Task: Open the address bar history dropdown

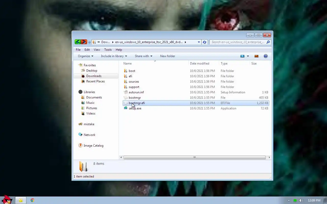Action: (199, 42)
